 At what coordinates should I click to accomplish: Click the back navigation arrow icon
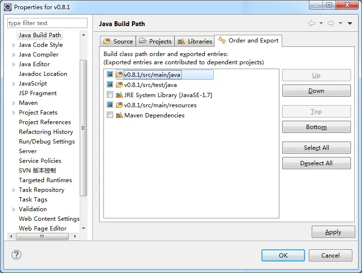[x=312, y=23]
